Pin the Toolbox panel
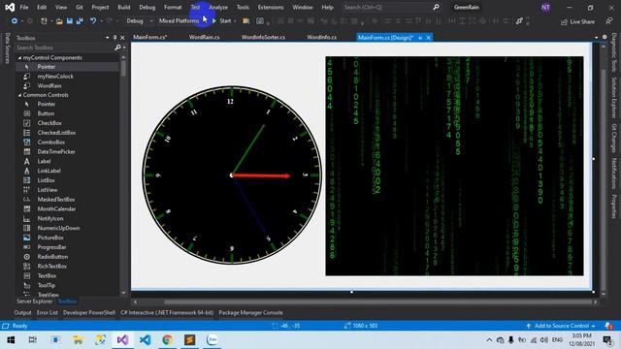This screenshot has height=349, width=621. [114, 38]
